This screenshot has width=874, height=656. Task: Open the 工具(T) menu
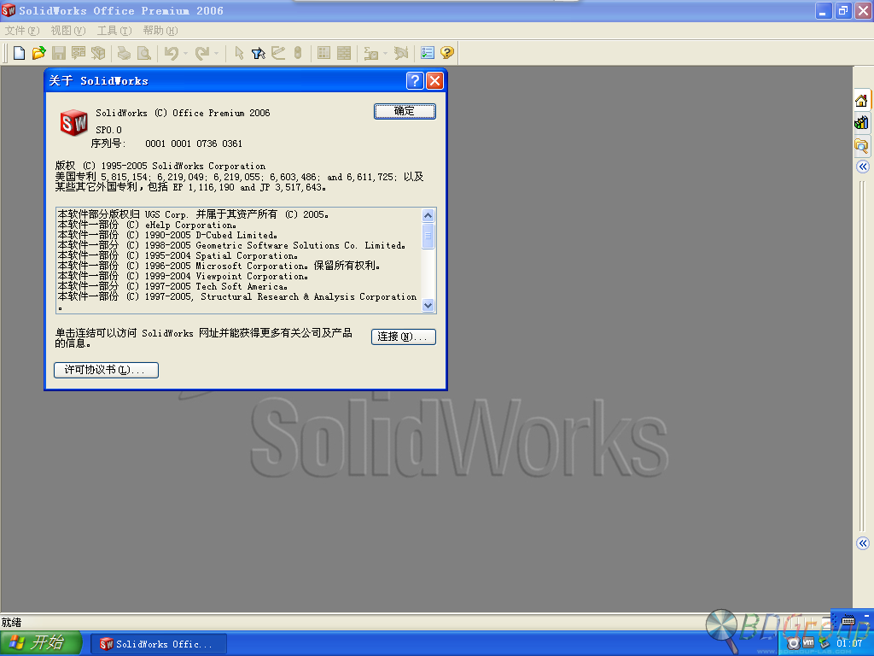click(114, 30)
